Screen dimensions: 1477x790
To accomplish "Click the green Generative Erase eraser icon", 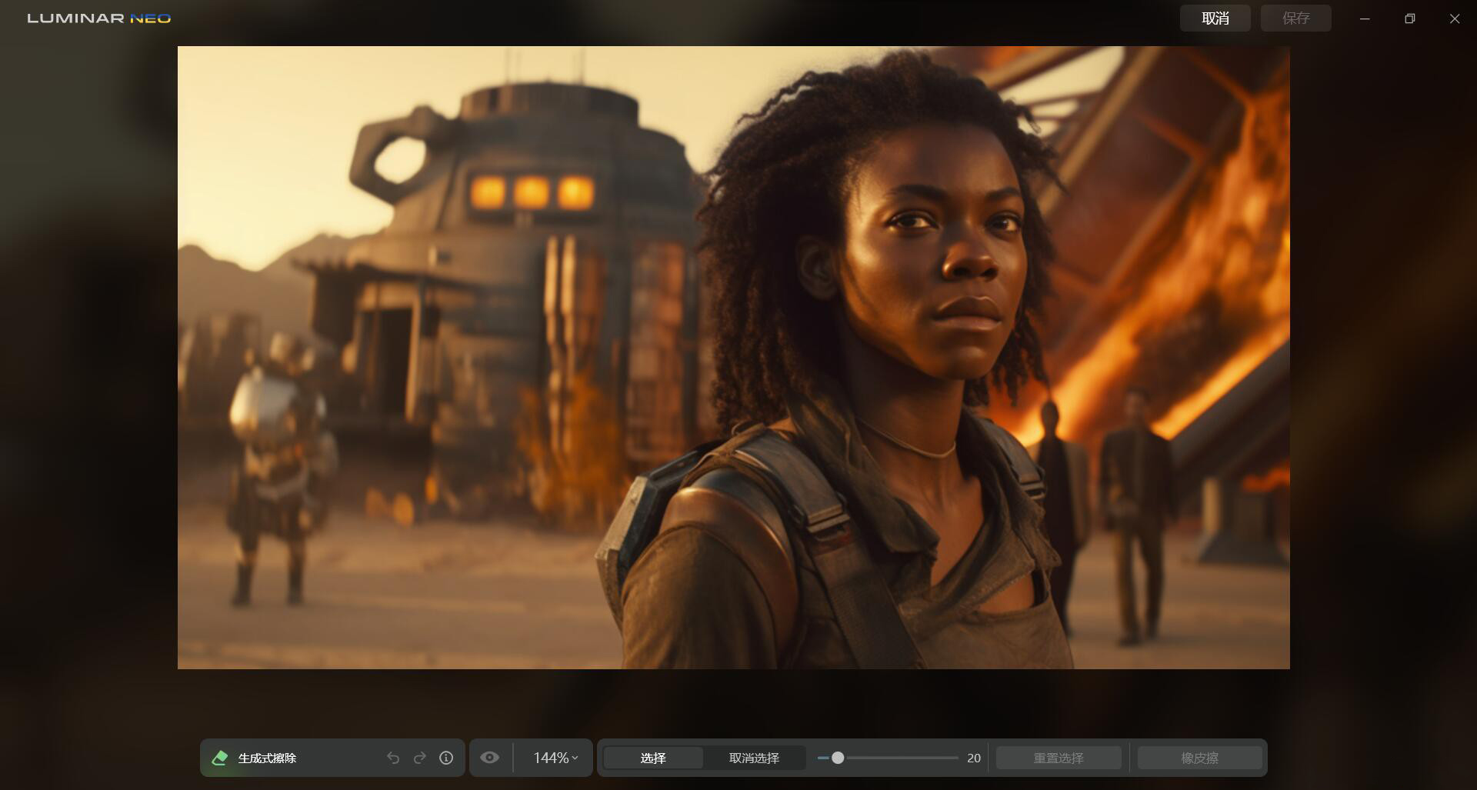I will pos(219,758).
